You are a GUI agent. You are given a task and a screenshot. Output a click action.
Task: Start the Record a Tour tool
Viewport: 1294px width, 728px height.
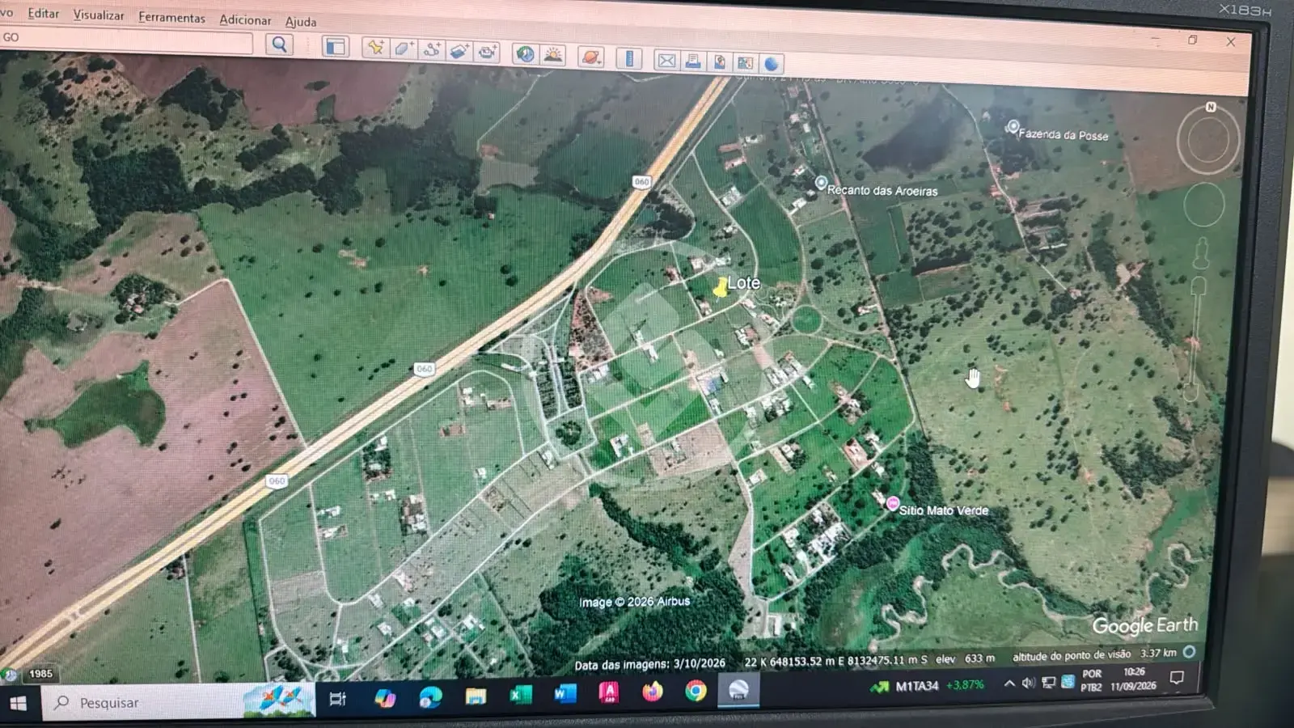click(x=488, y=53)
